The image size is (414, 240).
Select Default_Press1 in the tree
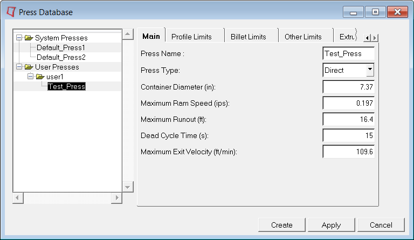pos(61,47)
